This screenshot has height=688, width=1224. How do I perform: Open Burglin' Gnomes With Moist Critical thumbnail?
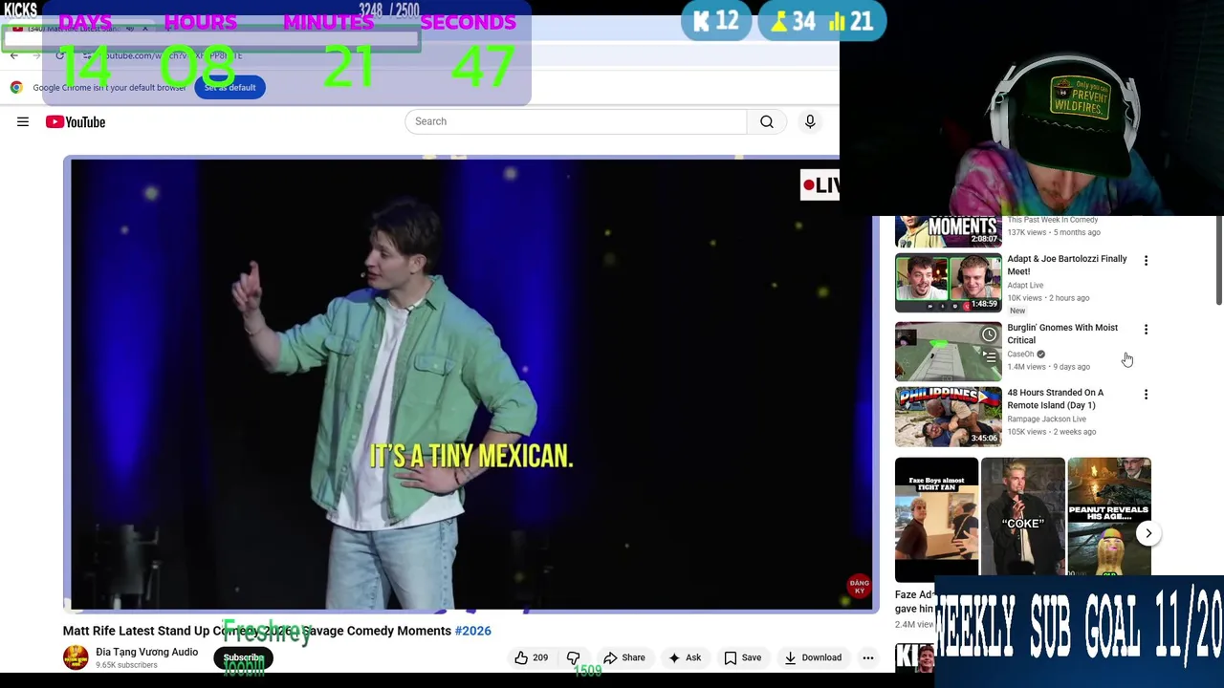[x=948, y=351]
